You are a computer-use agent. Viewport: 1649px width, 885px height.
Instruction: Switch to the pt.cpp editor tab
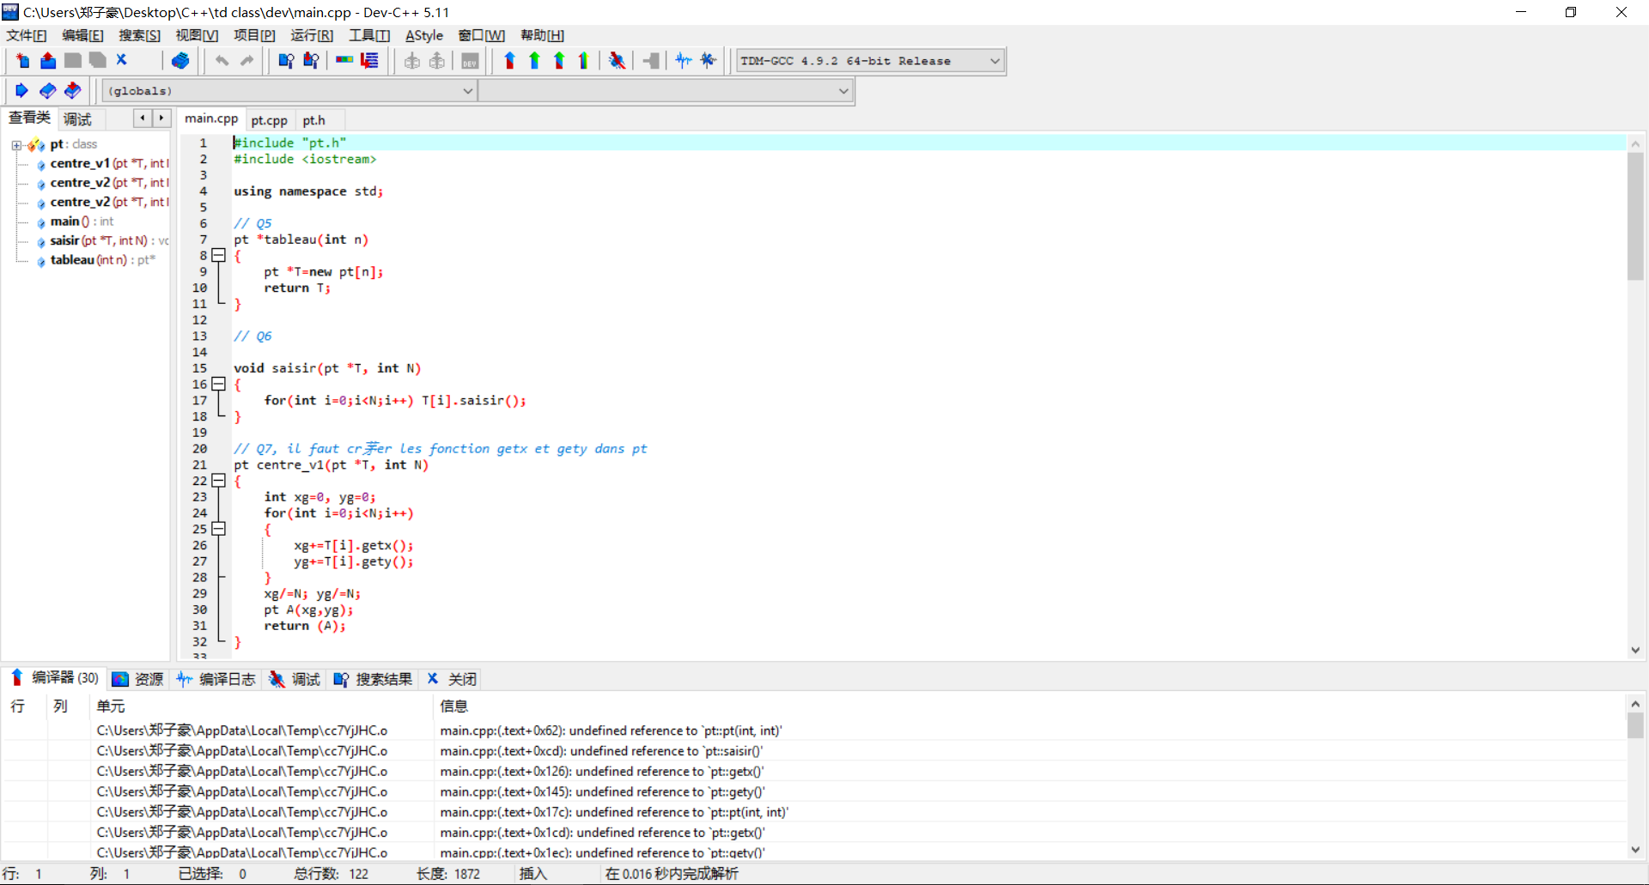point(270,120)
